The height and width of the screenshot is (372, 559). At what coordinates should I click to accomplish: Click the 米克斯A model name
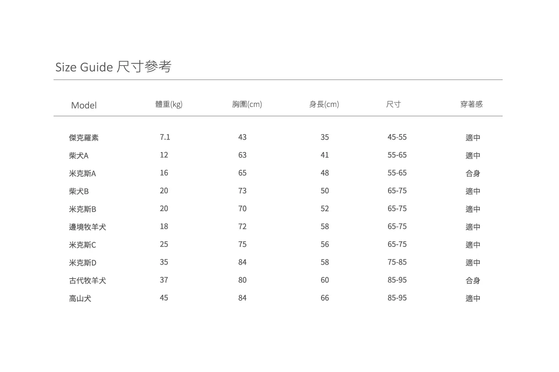[x=82, y=173]
